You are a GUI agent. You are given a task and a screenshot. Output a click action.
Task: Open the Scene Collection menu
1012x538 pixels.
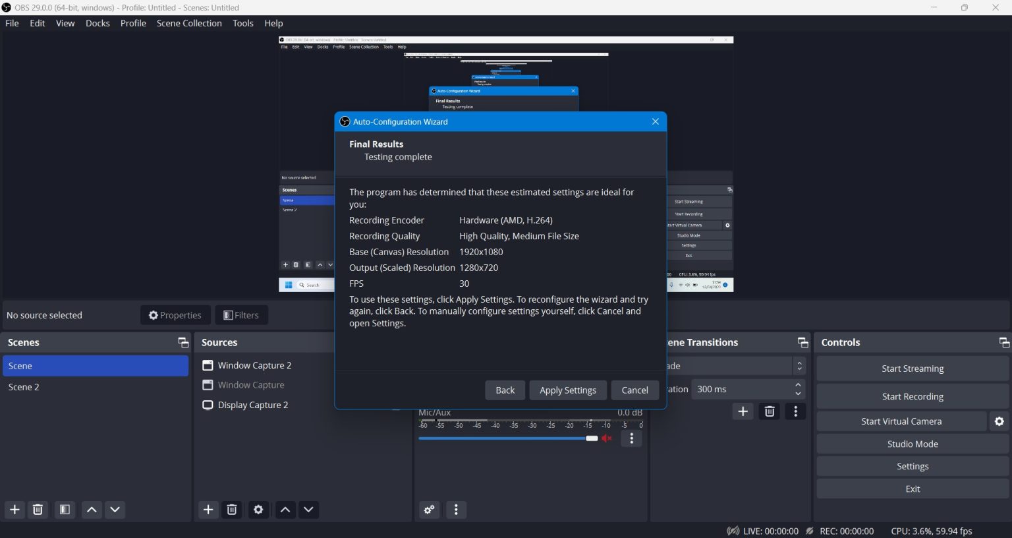[x=189, y=23]
